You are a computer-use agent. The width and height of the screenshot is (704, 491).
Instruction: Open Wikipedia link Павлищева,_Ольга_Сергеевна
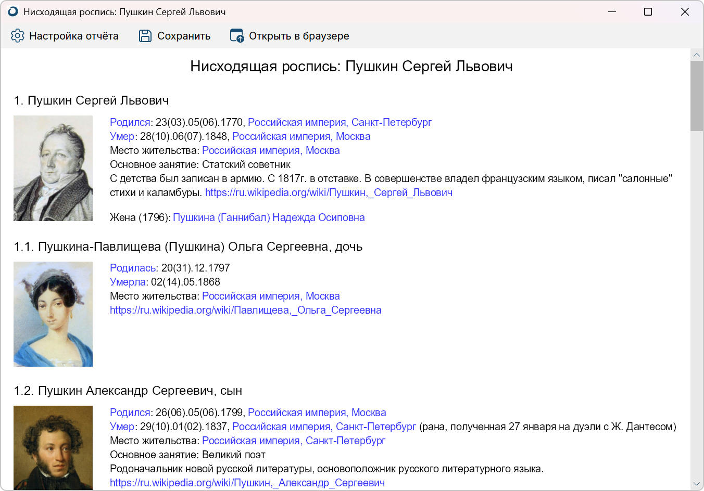pos(246,310)
